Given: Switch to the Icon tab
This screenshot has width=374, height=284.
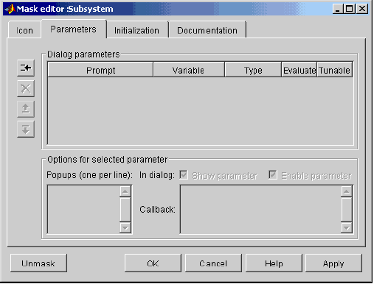Looking at the screenshot, I should coord(24,30).
